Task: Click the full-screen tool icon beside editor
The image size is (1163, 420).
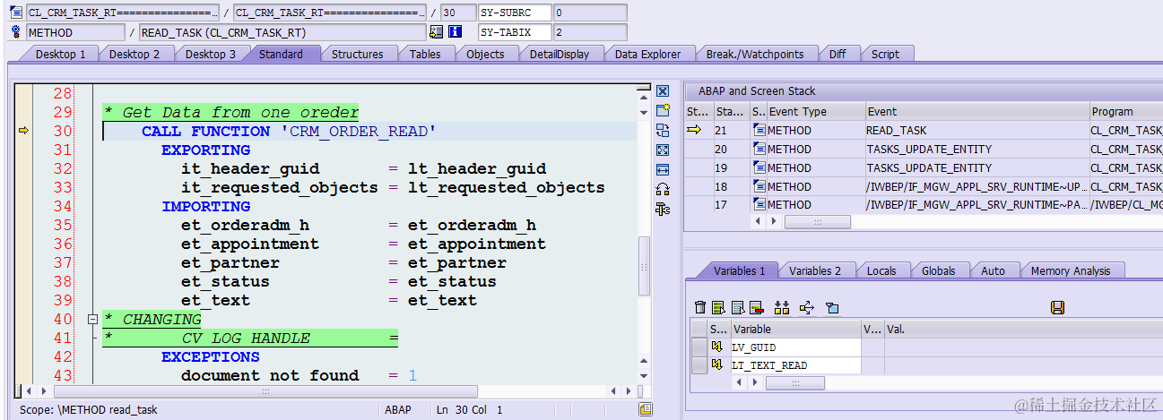Action: pos(663,150)
